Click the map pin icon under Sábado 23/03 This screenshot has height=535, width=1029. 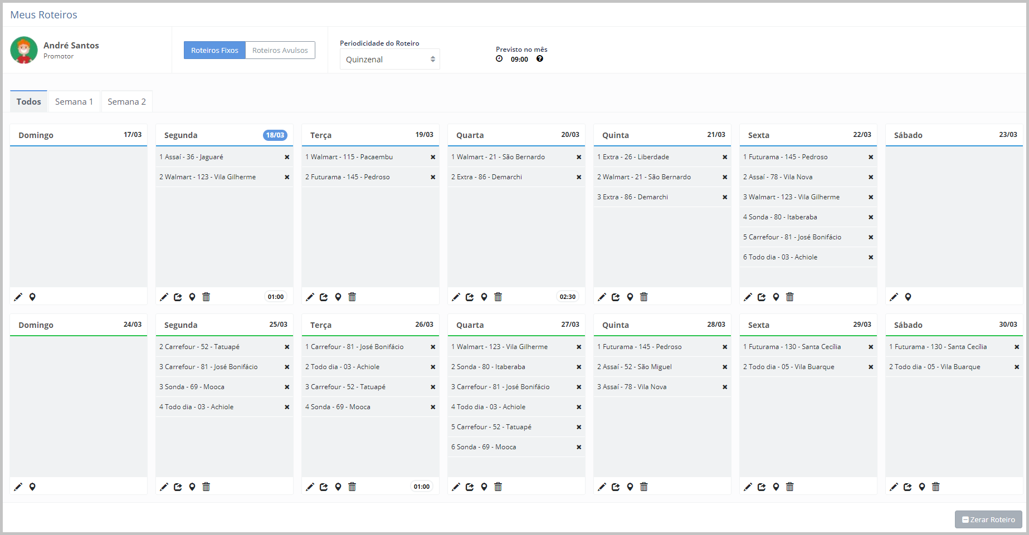tap(908, 297)
